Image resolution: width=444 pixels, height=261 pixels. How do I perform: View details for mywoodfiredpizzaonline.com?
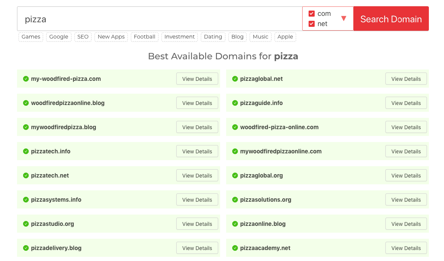pos(406,151)
